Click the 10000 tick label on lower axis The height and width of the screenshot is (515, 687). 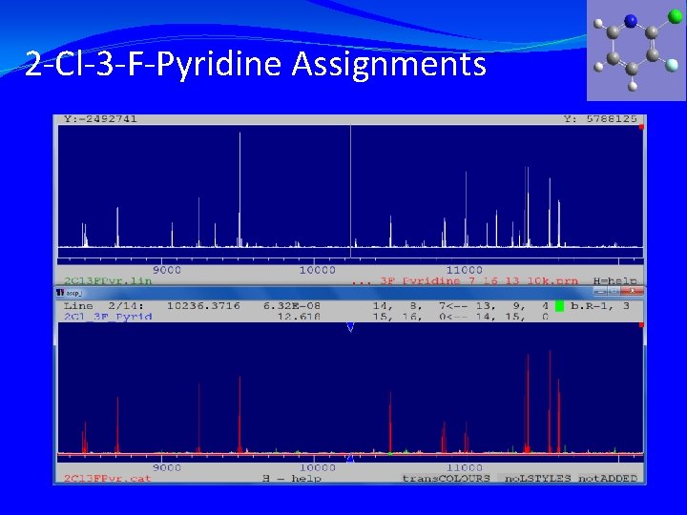317,467
